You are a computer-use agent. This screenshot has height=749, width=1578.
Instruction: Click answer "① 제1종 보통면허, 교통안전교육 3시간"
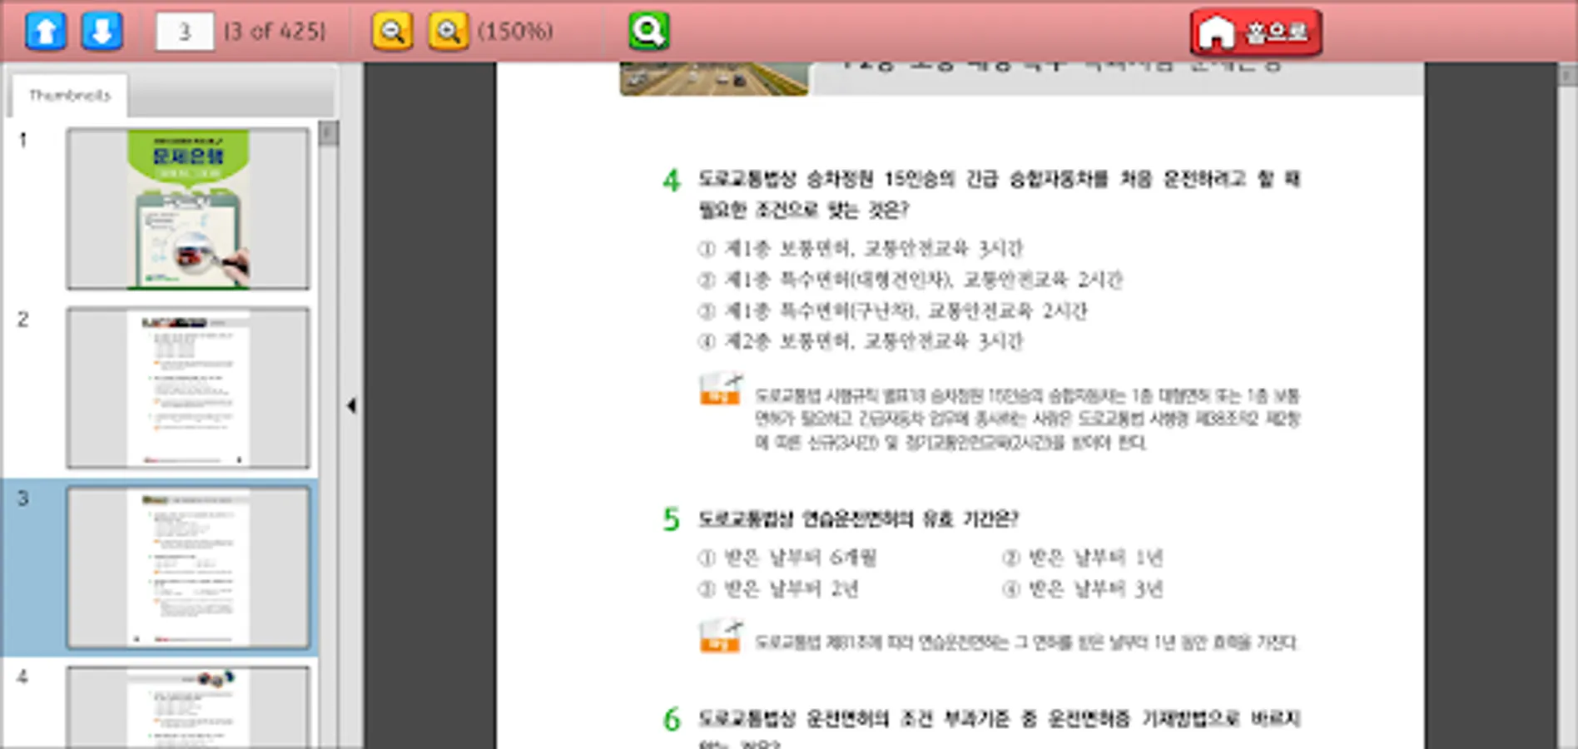tap(861, 248)
